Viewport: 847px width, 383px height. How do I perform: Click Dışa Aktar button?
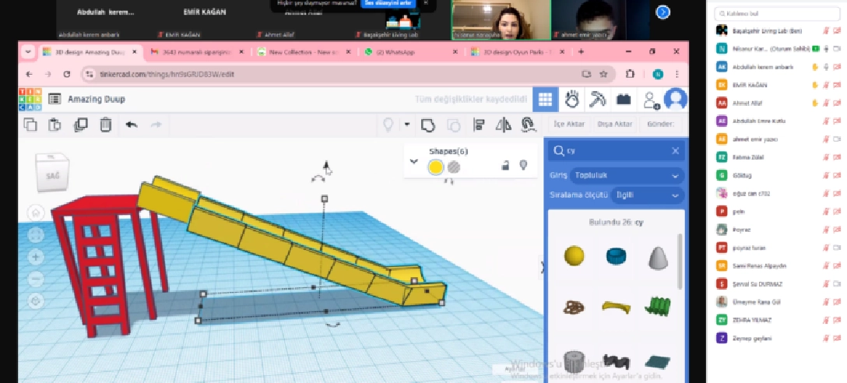pyautogui.click(x=615, y=125)
